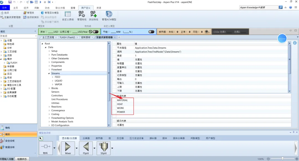Expand the LIQUID stream node
Image resolution: width=299 pixels, height=161 pixels.
point(53,81)
